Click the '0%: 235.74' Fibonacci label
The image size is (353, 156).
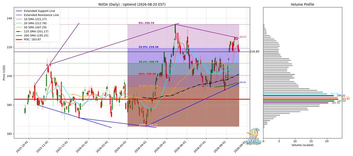point(146,23)
